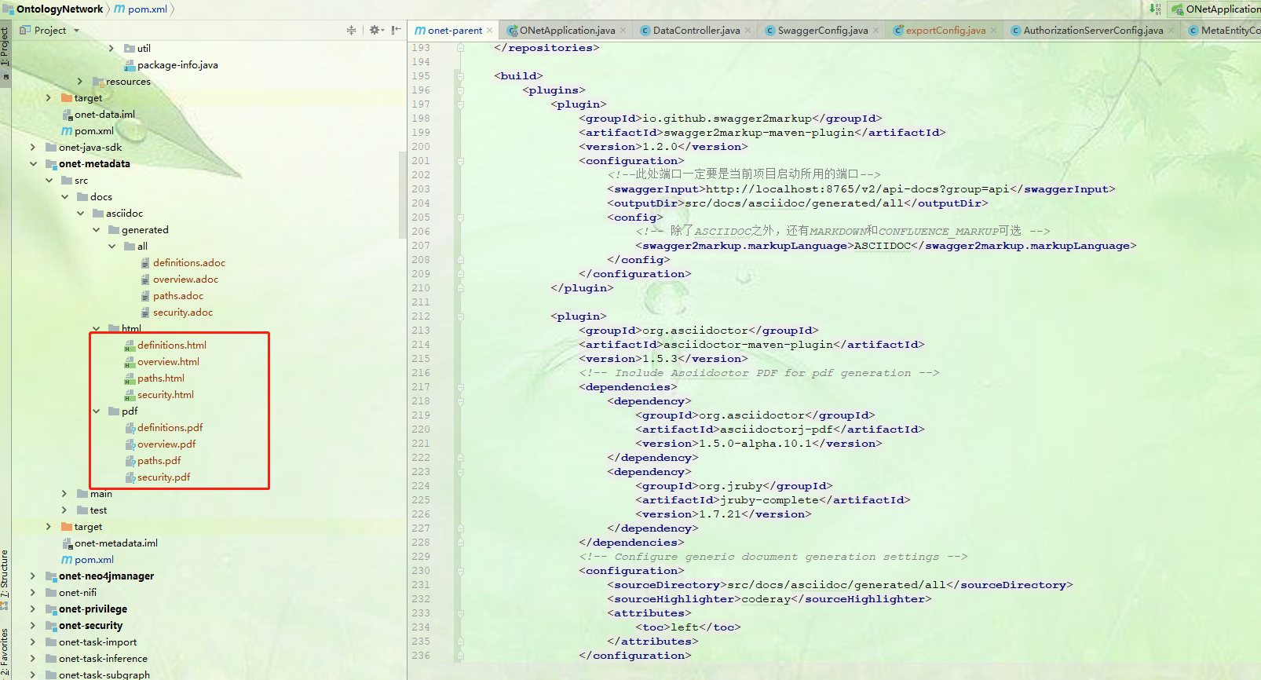Click line number 230 in the gutter
The image size is (1261, 680).
(421, 571)
